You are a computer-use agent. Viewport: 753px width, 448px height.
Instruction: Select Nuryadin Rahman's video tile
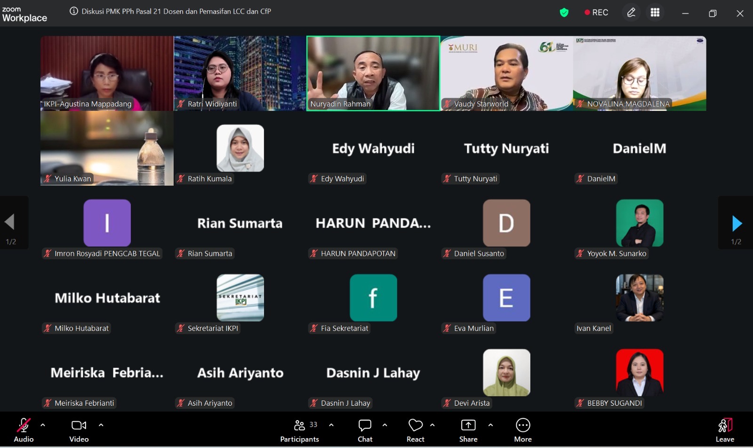coord(373,73)
